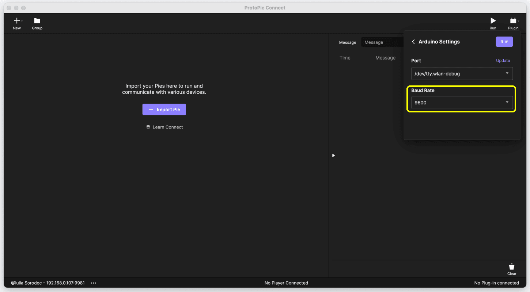Click the Time column header
The image size is (530, 292).
coord(345,58)
